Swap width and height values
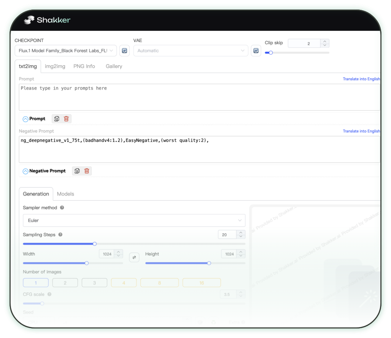 pos(134,257)
